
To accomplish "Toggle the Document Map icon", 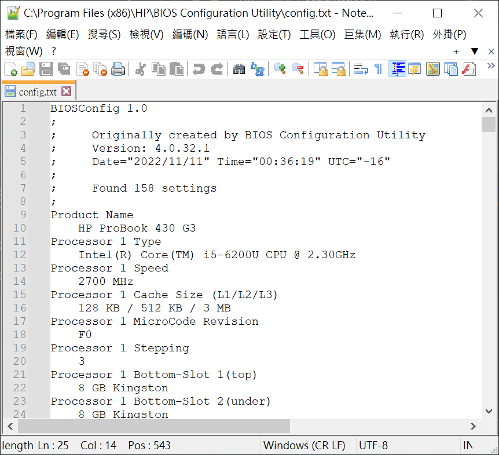I will 433,69.
